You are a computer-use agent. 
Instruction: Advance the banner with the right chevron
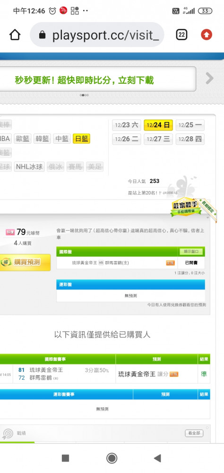(209, 79)
